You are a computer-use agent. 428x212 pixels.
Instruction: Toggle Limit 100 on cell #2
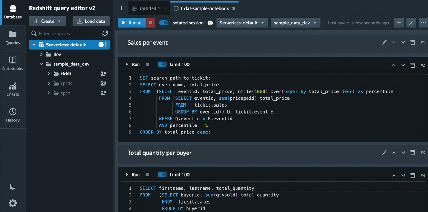point(162,64)
